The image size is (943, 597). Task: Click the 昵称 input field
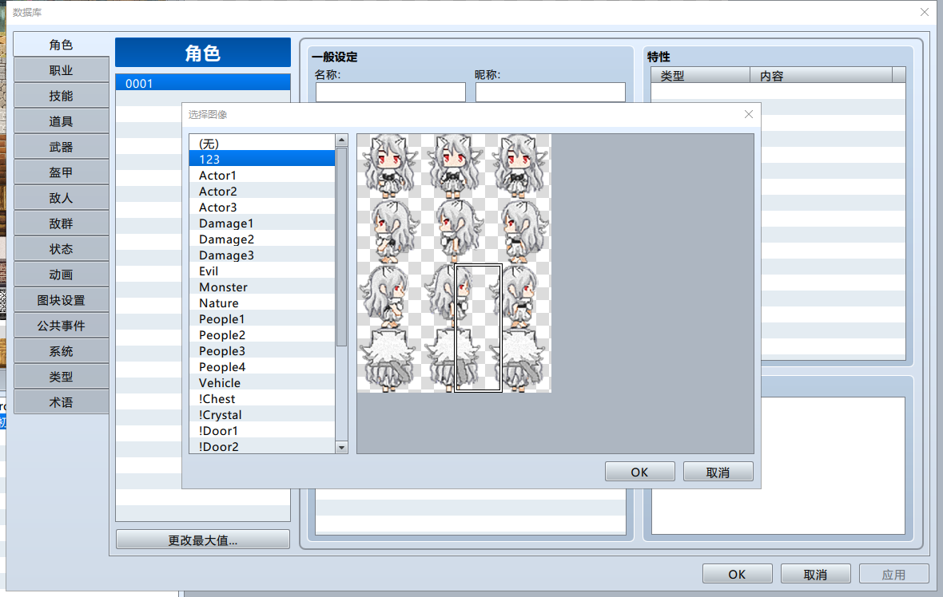coord(551,93)
